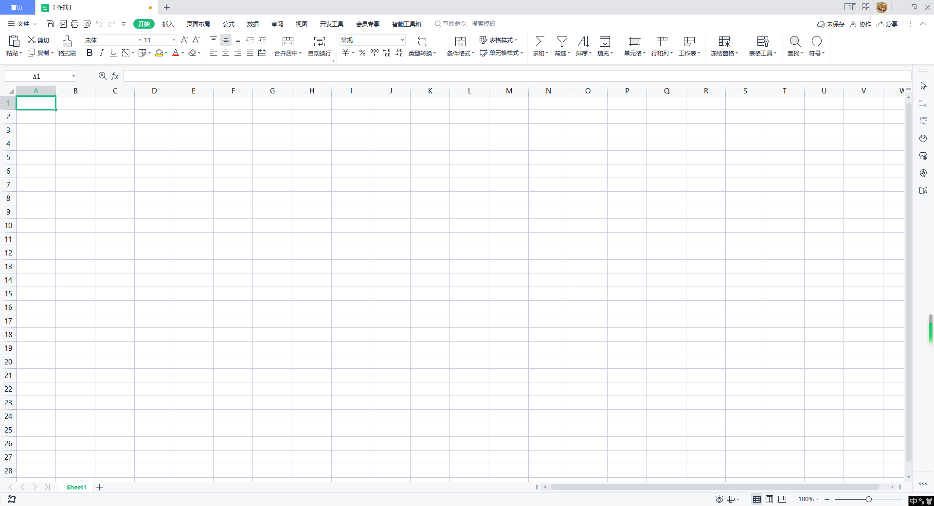
Task: Click the command search box (查找命令)
Action: [465, 24]
